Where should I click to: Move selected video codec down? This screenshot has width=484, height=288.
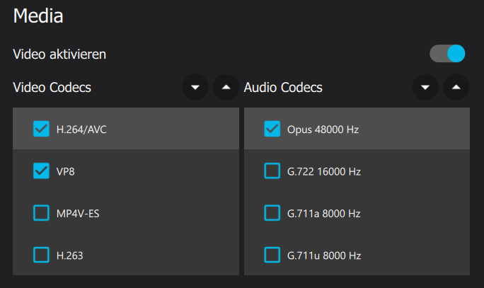pos(195,87)
